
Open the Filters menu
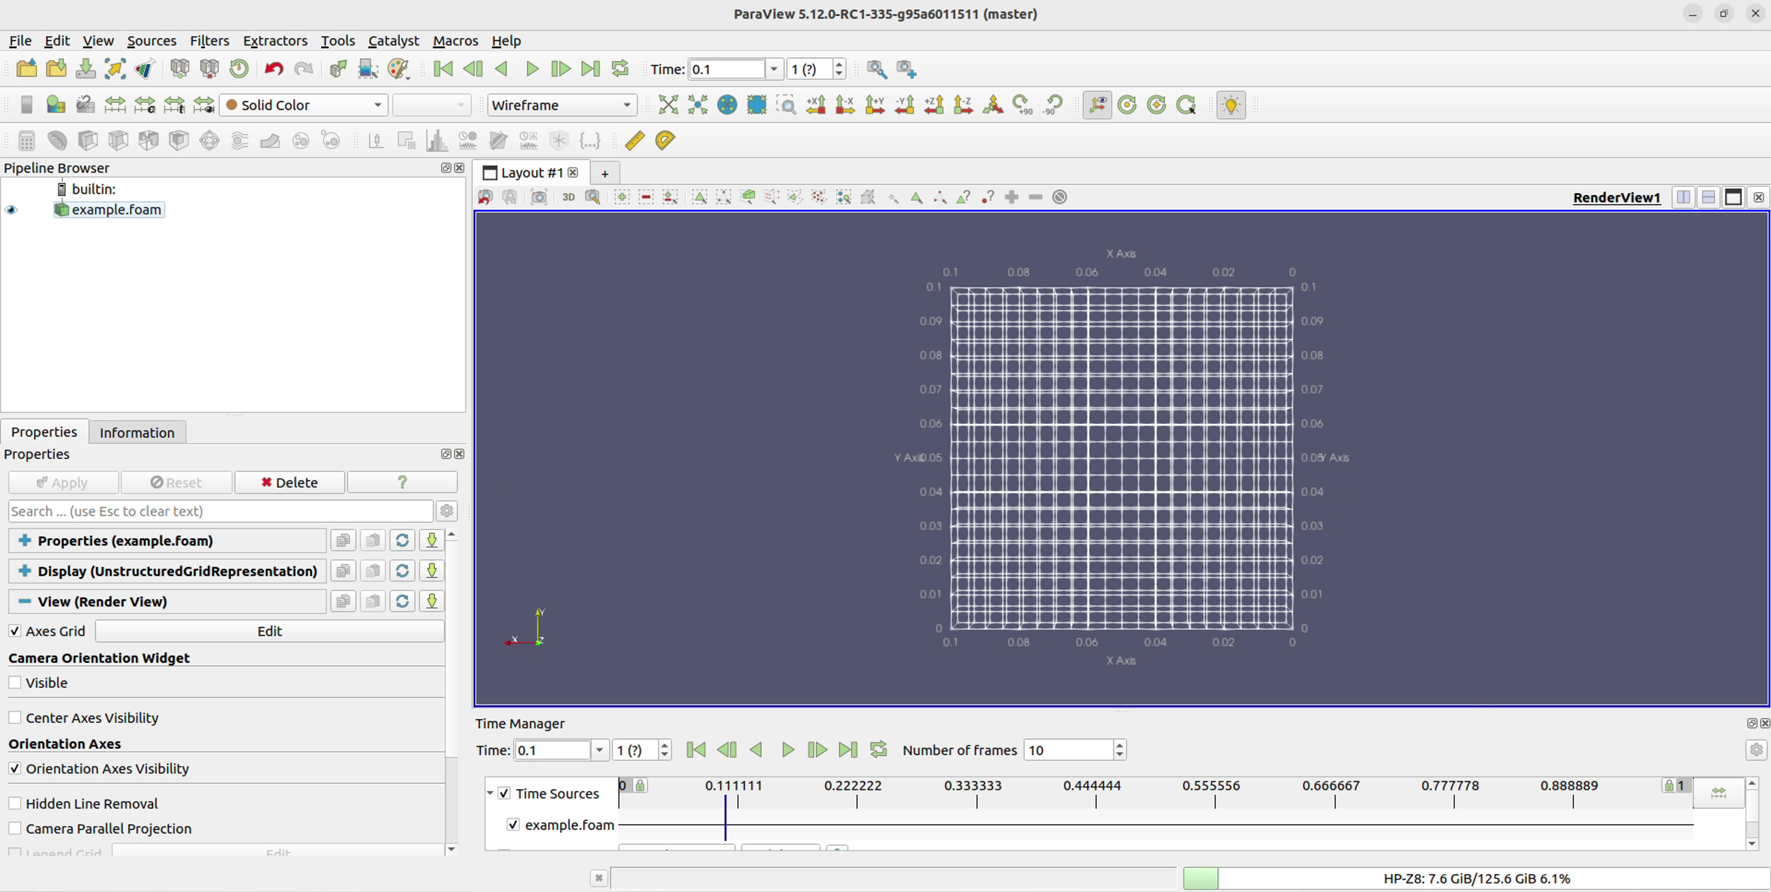tap(209, 41)
